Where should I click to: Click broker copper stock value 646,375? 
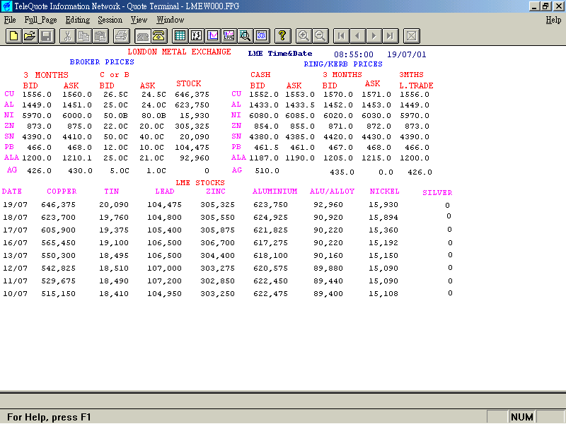tap(192, 95)
